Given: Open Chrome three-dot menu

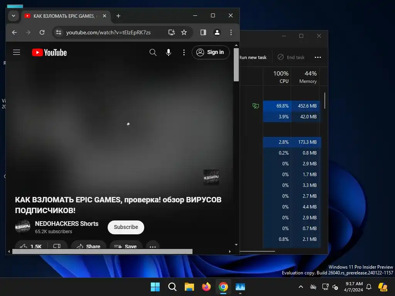Looking at the screenshot, I should point(231,32).
